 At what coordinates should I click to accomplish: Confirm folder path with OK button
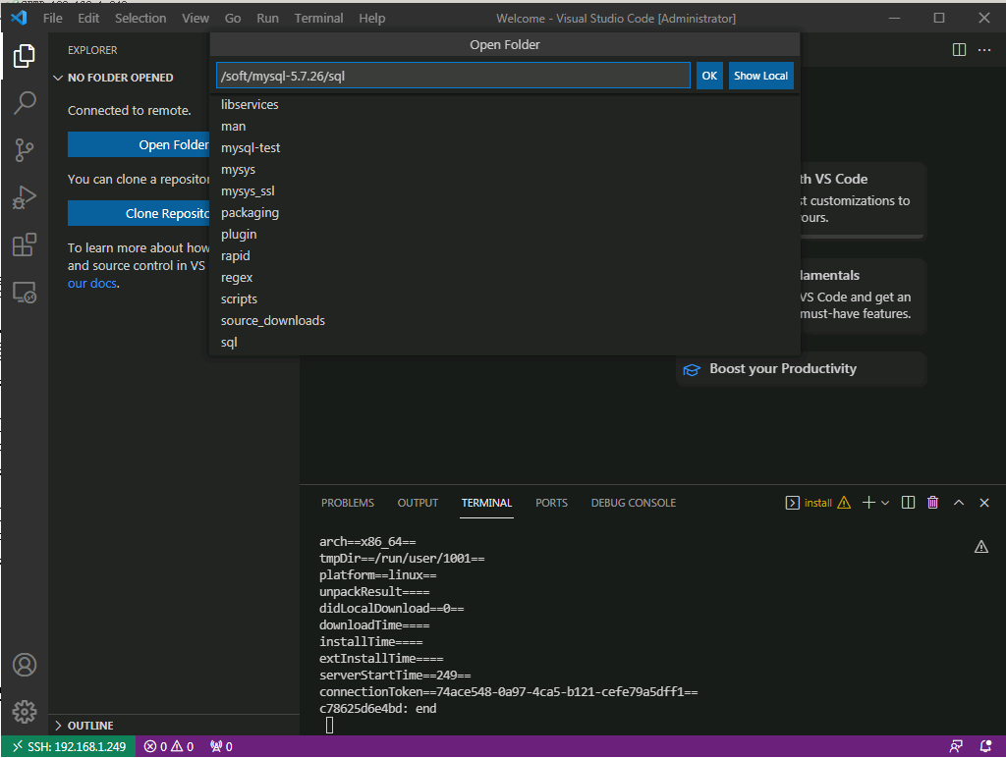(709, 76)
